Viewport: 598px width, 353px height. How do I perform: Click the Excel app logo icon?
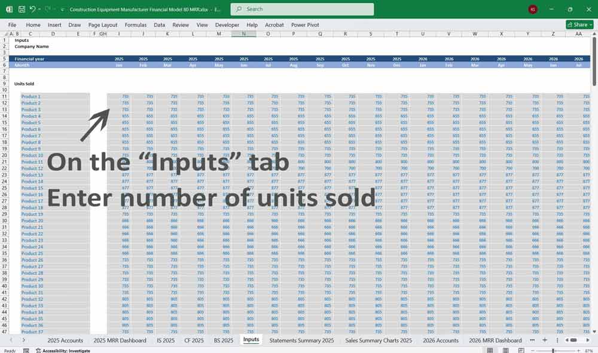(10, 10)
